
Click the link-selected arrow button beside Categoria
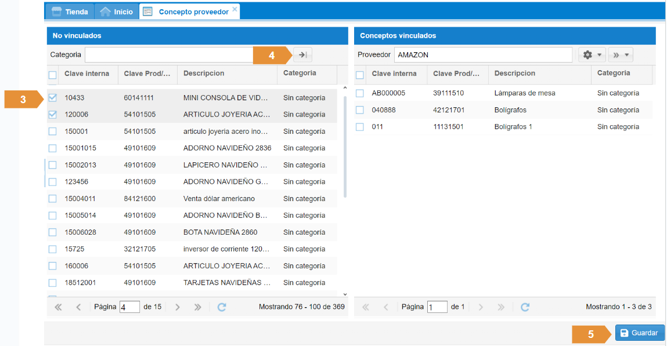pyautogui.click(x=302, y=55)
